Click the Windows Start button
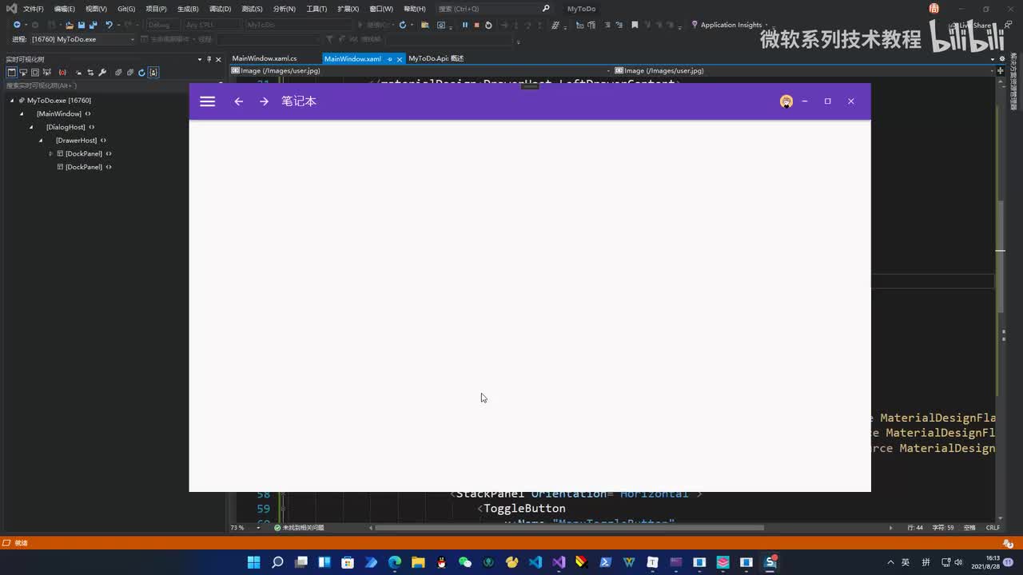The width and height of the screenshot is (1023, 575). pos(254,562)
